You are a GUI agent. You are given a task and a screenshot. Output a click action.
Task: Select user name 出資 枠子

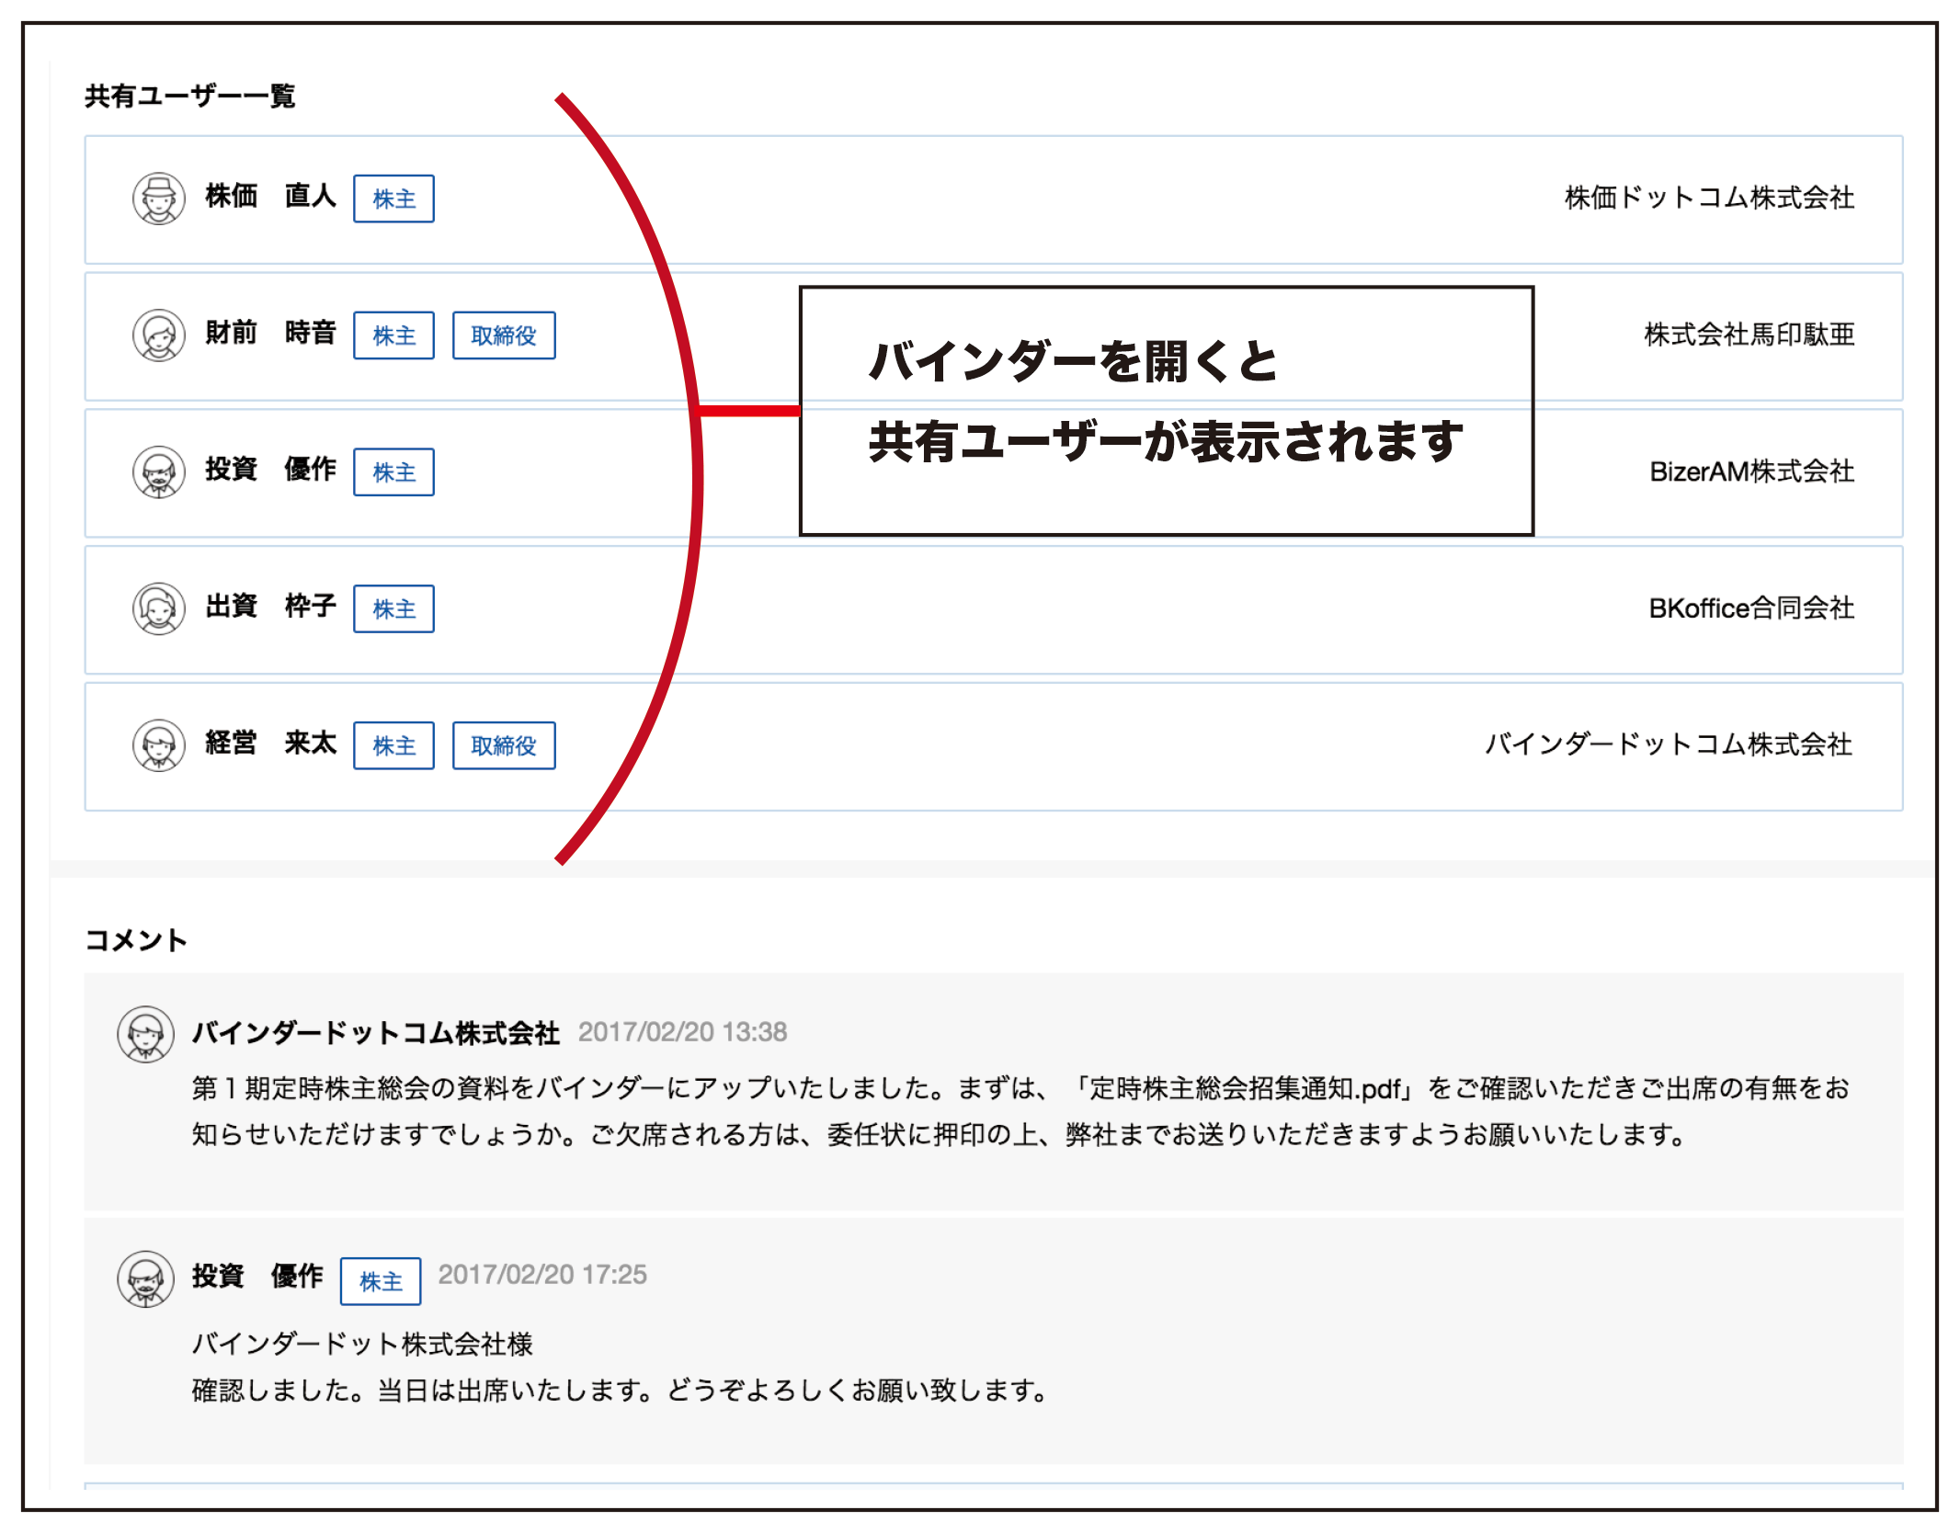click(271, 606)
